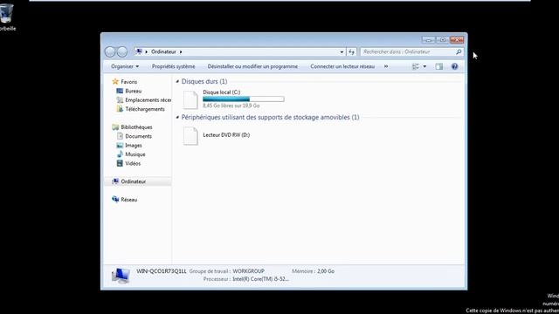This screenshot has width=559, height=314.
Task: Click the Images label in sidebar
Action: (x=134, y=146)
